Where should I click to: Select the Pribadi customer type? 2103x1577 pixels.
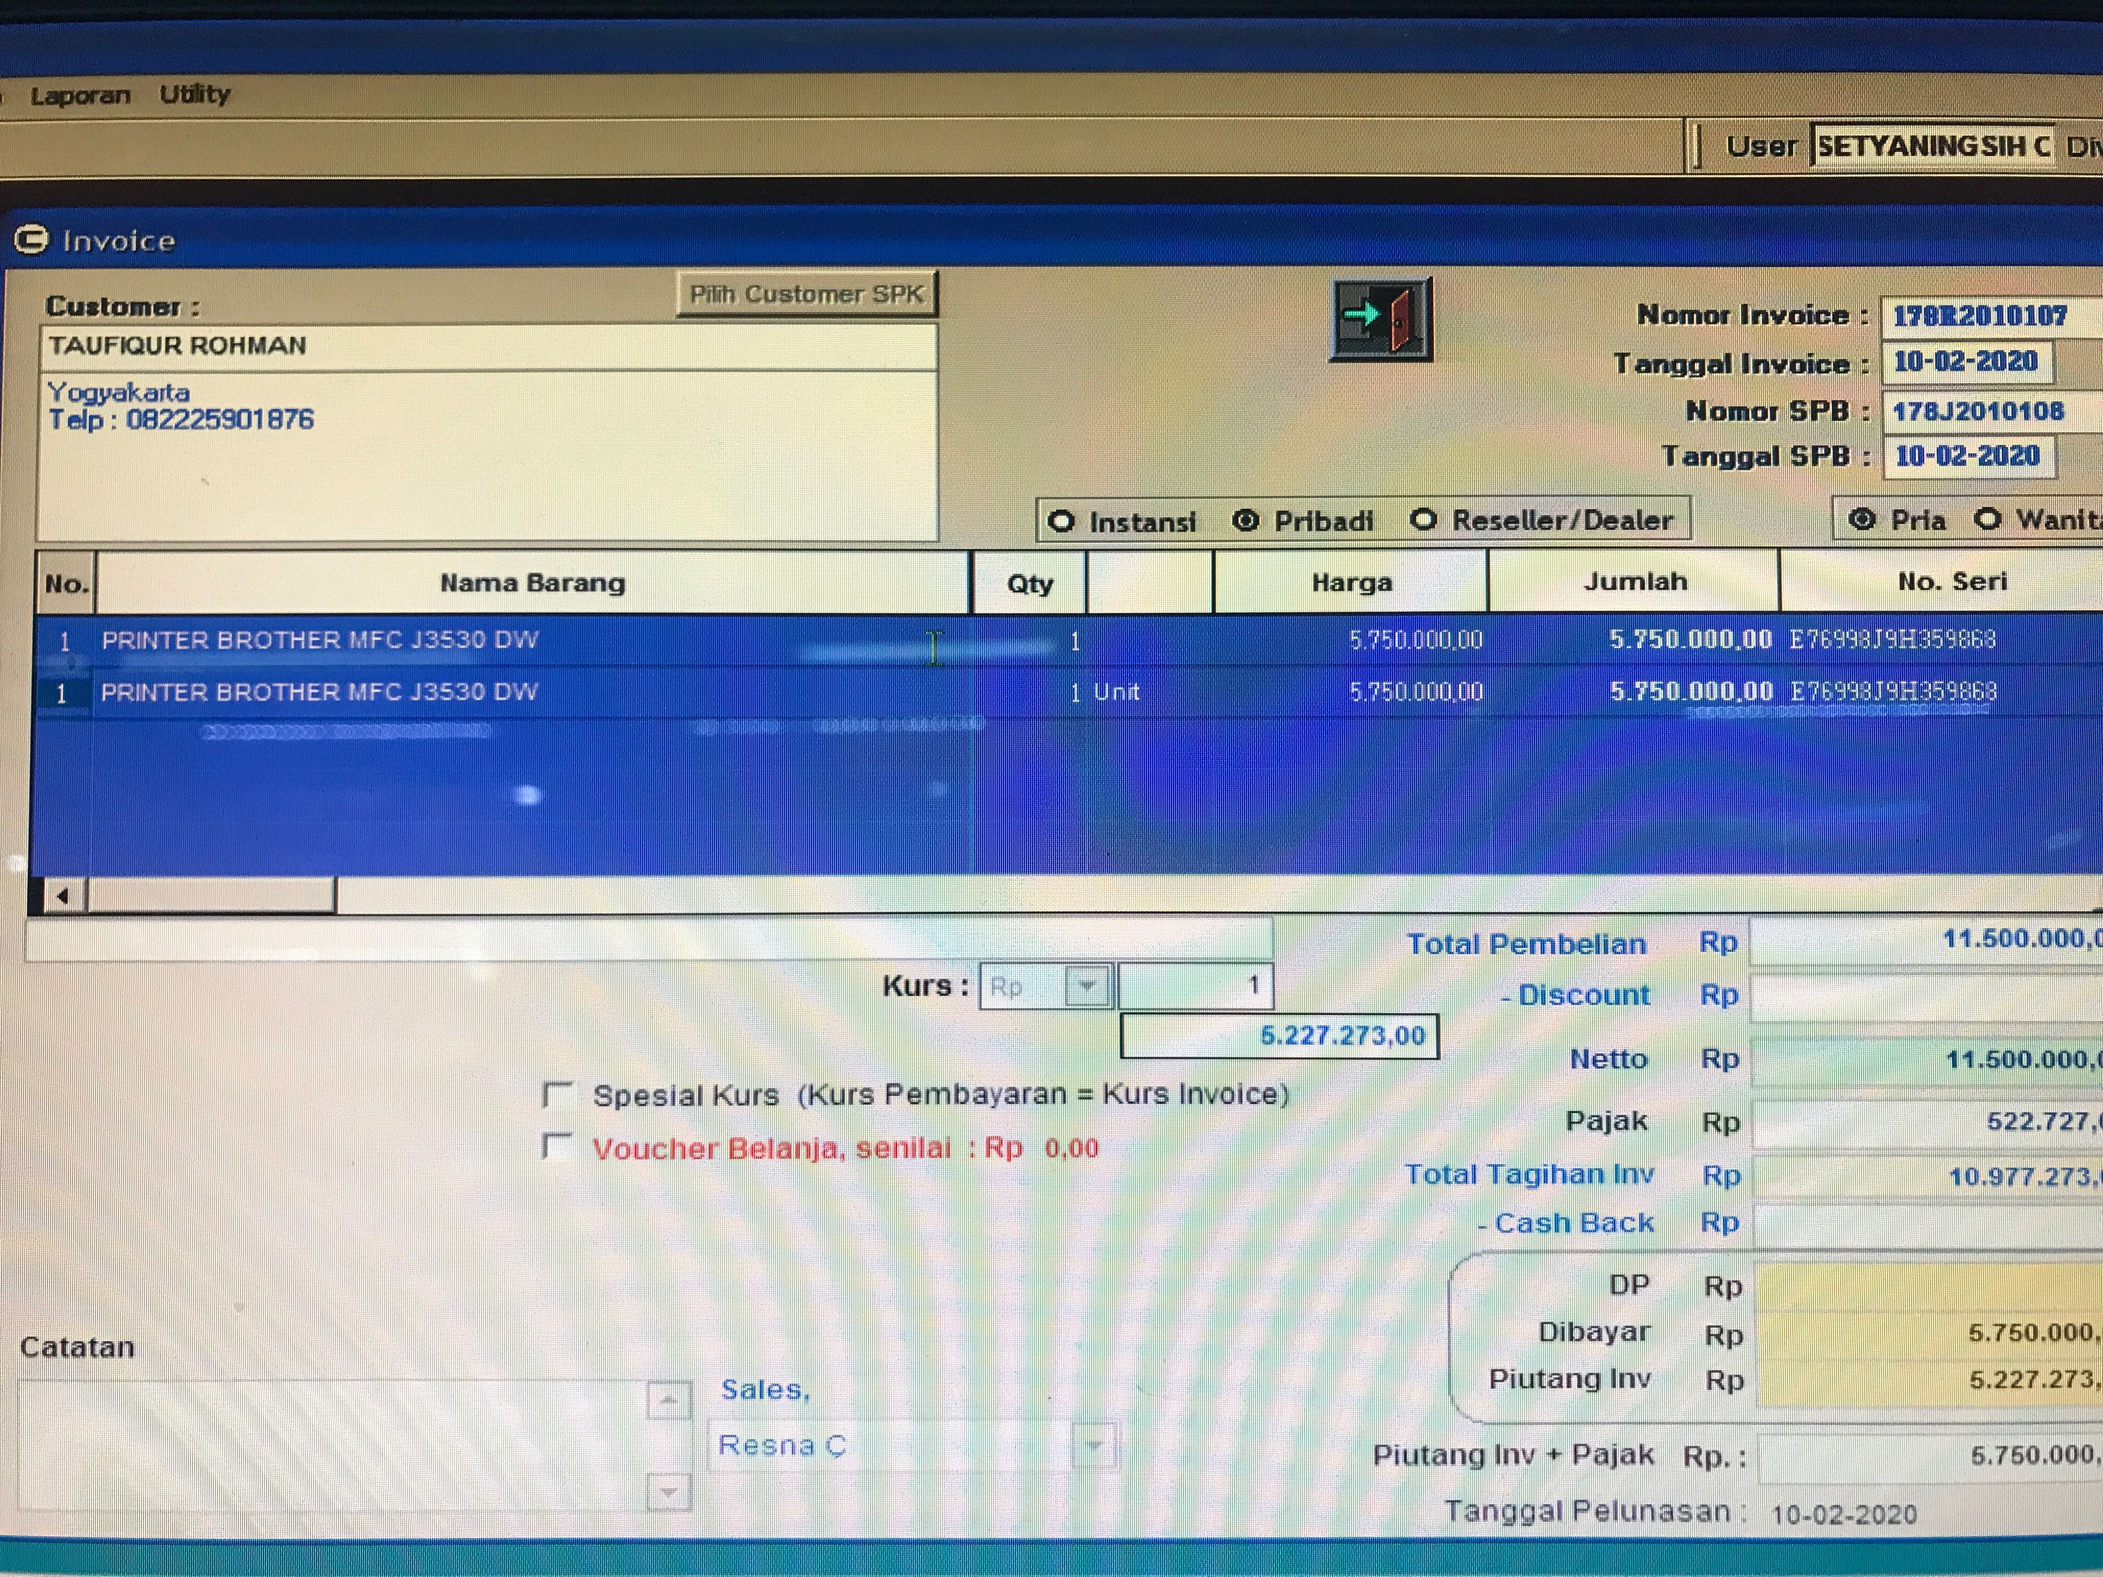(1246, 520)
